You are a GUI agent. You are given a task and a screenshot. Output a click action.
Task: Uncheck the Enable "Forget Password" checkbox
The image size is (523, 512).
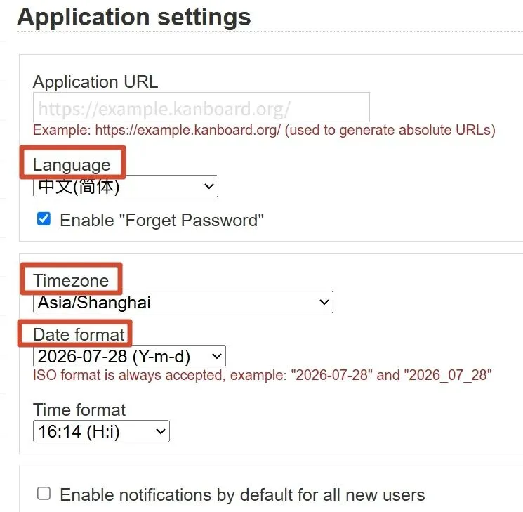tap(44, 219)
